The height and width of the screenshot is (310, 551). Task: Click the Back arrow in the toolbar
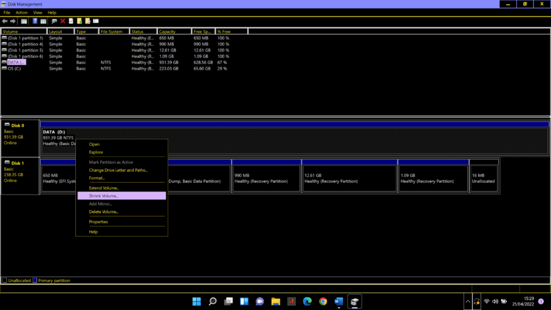pyautogui.click(x=5, y=21)
